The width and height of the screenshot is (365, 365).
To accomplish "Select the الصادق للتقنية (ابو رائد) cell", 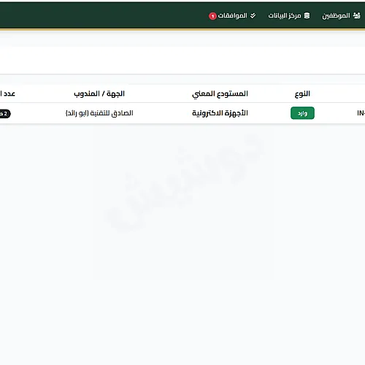I will click(x=99, y=113).
